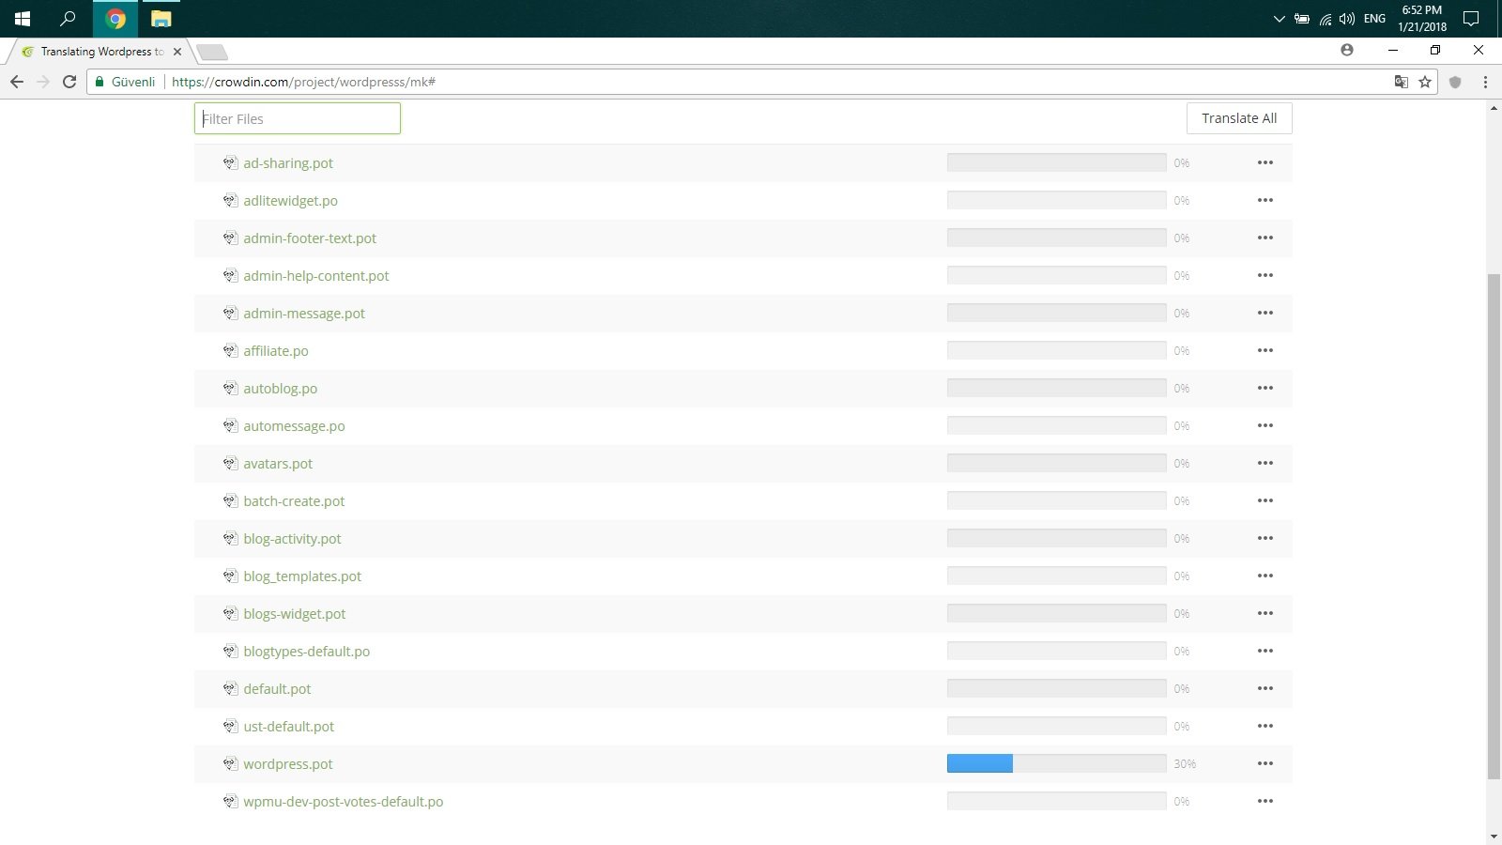1502x845 pixels.
Task: Show more actions for autoblog.po
Action: coord(1265,388)
